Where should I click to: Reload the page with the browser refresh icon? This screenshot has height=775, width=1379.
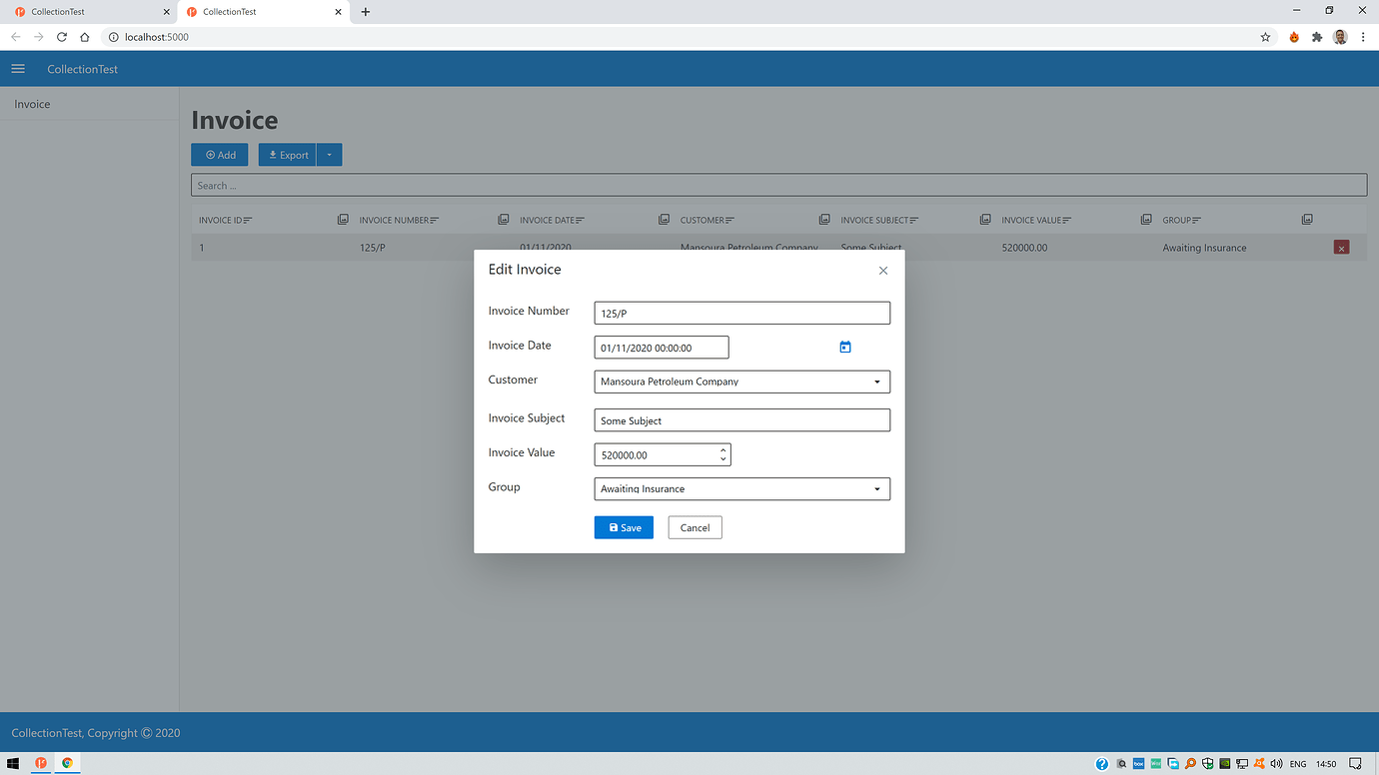61,36
